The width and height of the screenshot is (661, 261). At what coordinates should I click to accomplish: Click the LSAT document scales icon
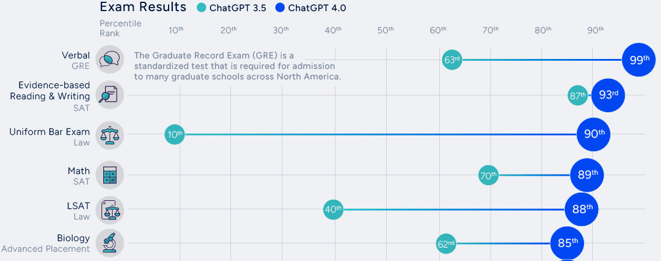tap(110, 209)
